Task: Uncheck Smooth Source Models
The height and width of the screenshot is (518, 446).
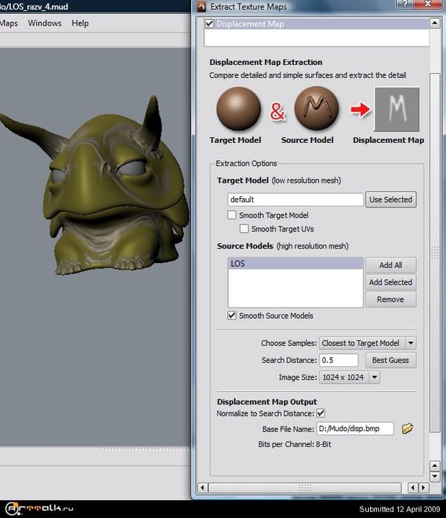Action: (232, 316)
